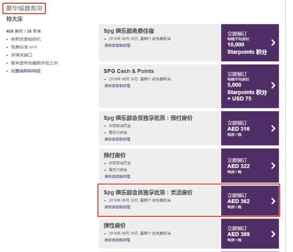The width and height of the screenshot is (293, 252).
Task: Click chevron arrow beside AED 316 rate
Action: pyautogui.click(x=273, y=129)
